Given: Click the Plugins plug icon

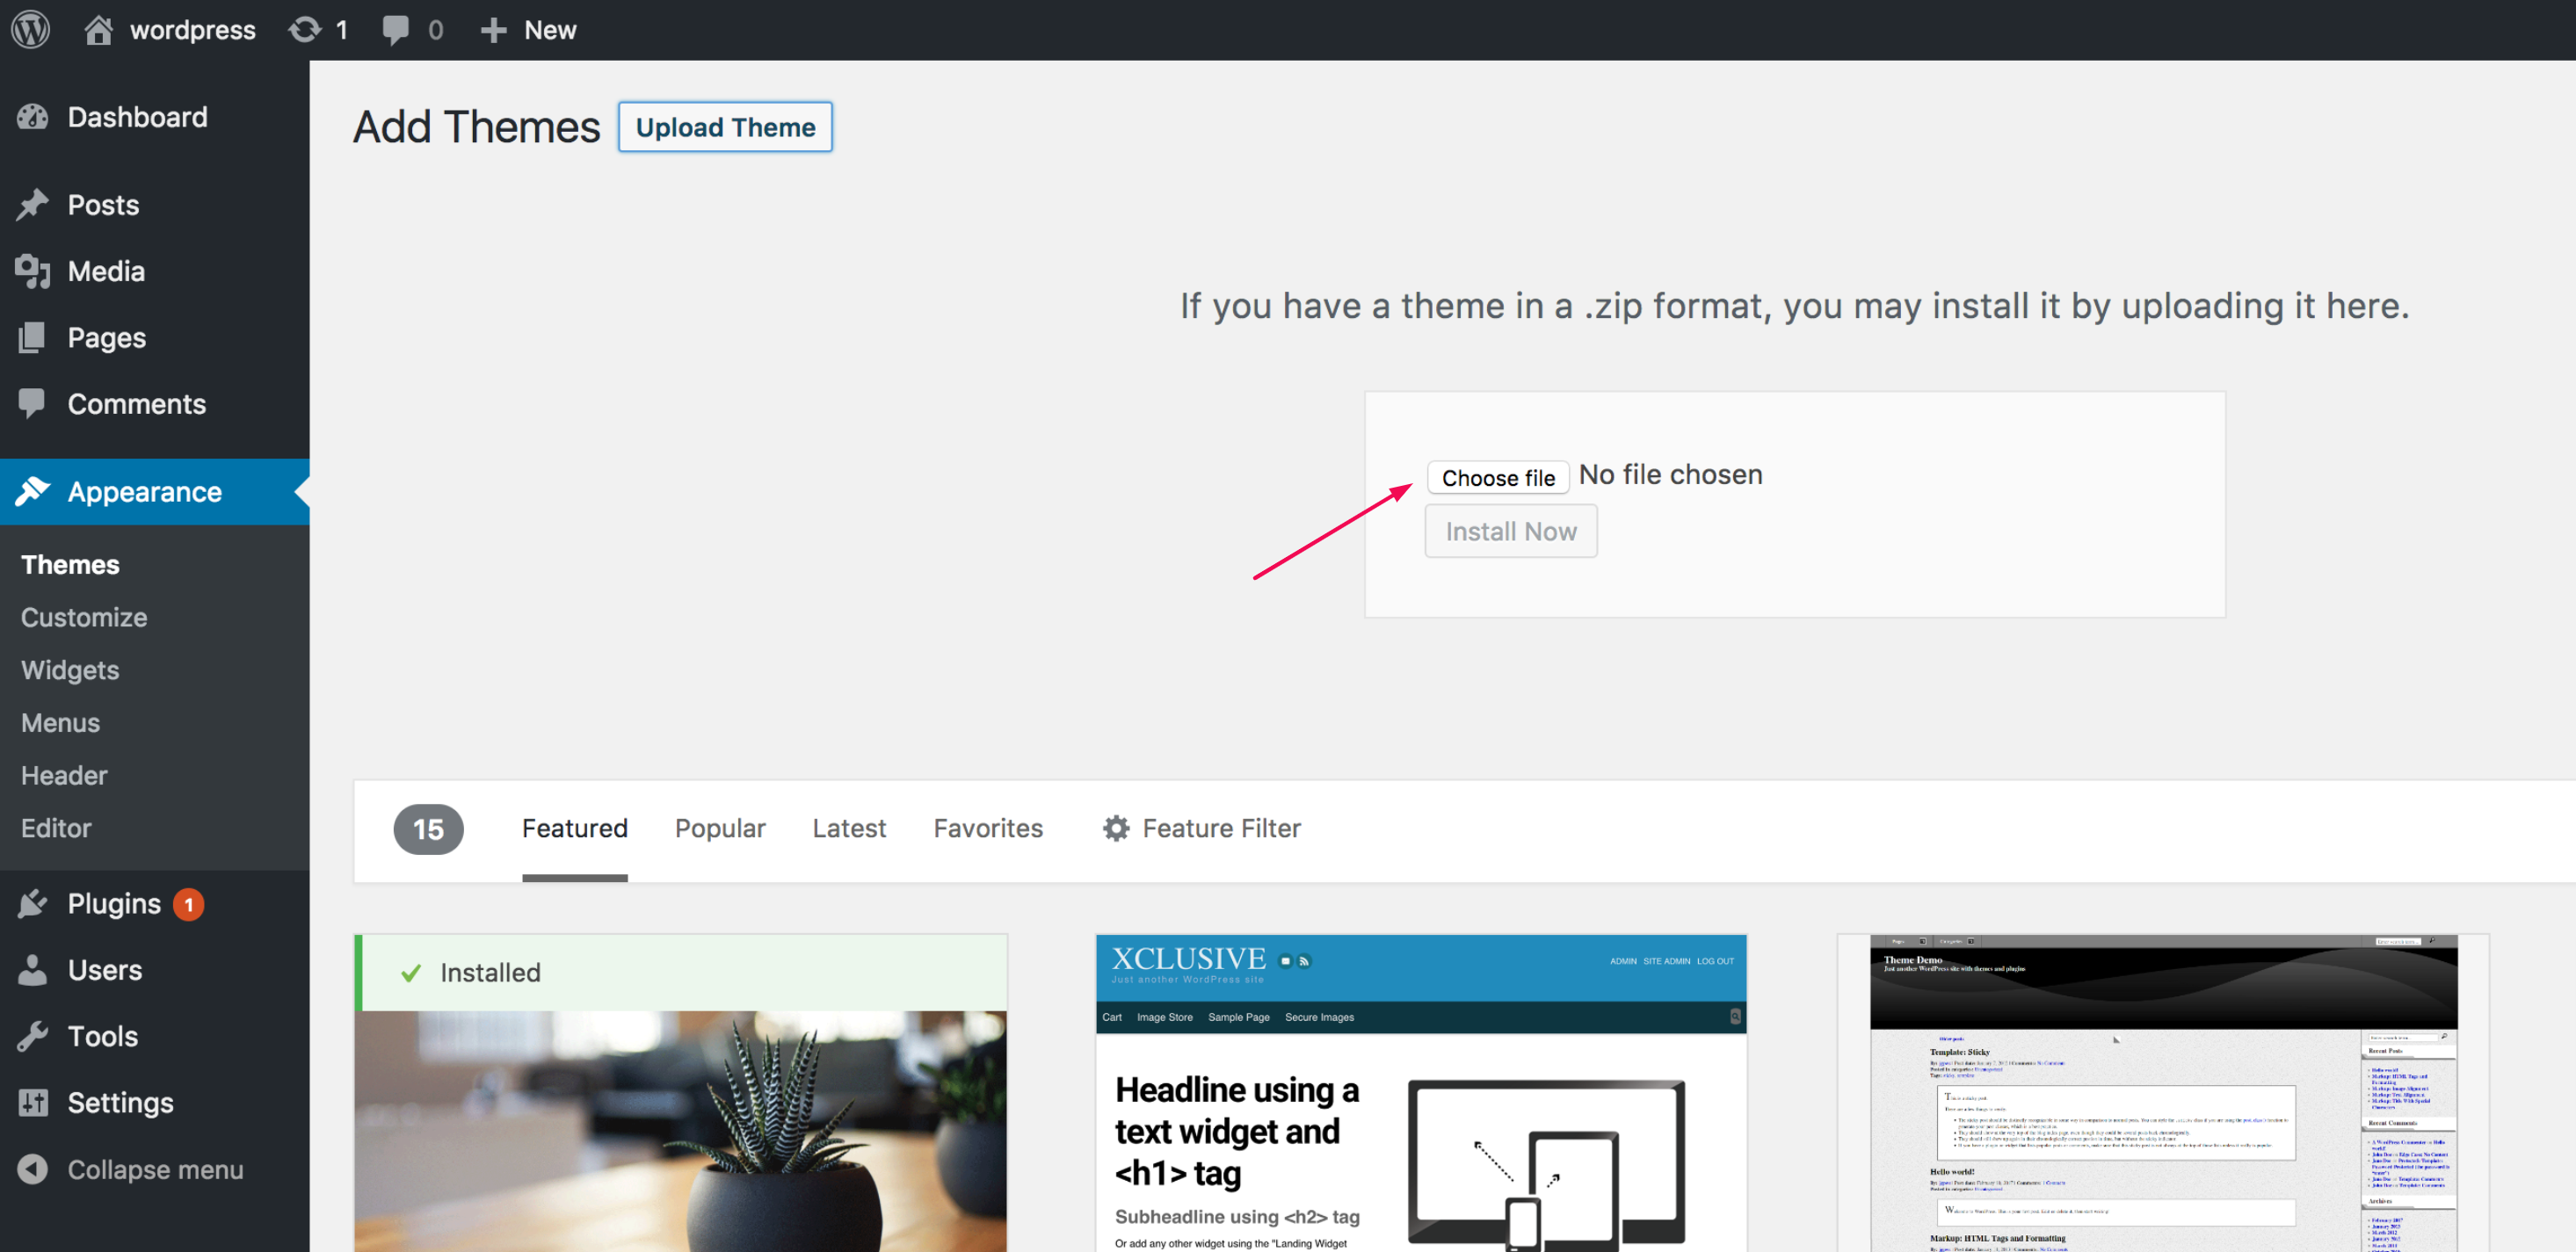Looking at the screenshot, I should (x=32, y=903).
